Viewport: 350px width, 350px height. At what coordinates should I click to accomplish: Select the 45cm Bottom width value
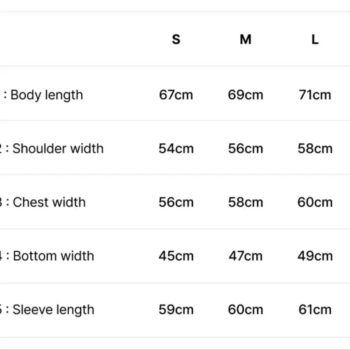(176, 256)
